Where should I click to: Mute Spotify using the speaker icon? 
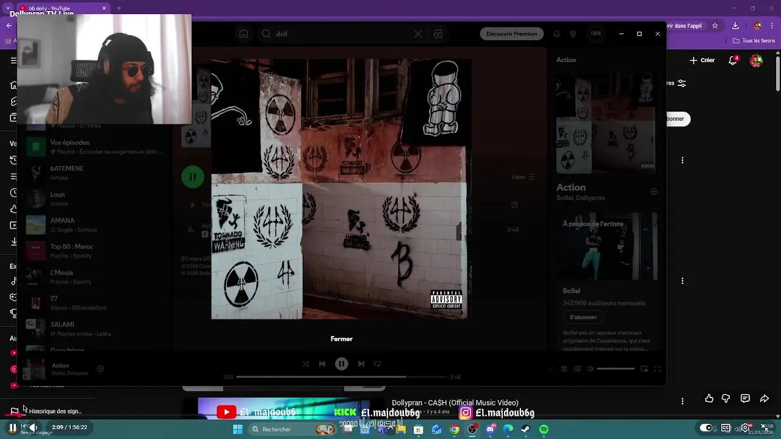590,369
